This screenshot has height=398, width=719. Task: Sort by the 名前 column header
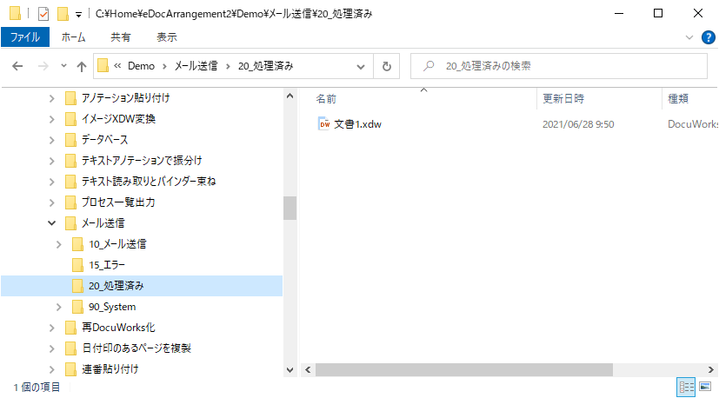pos(326,98)
